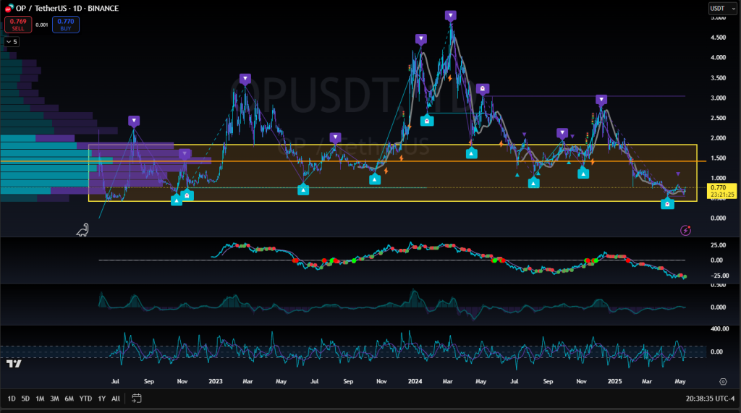The height and width of the screenshot is (413, 741).
Task: Set range to 1Y
Action: point(101,399)
